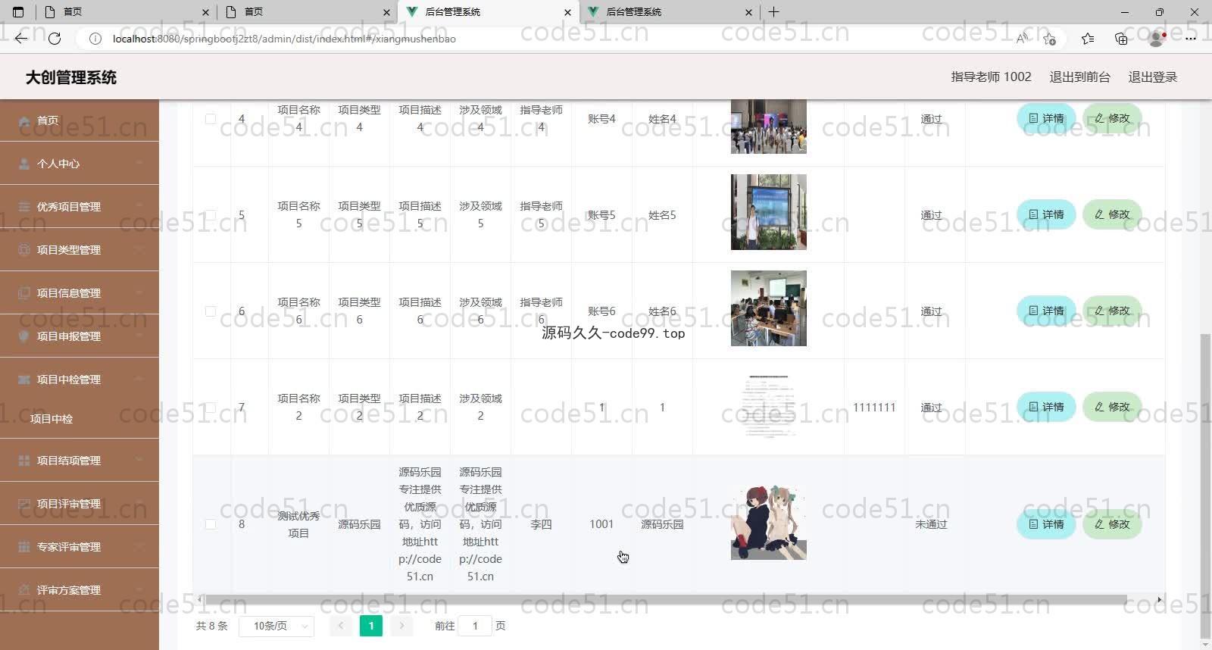The image size is (1212, 650).
Task: Click the horizontal table scrollbar
Action: [x=665, y=599]
